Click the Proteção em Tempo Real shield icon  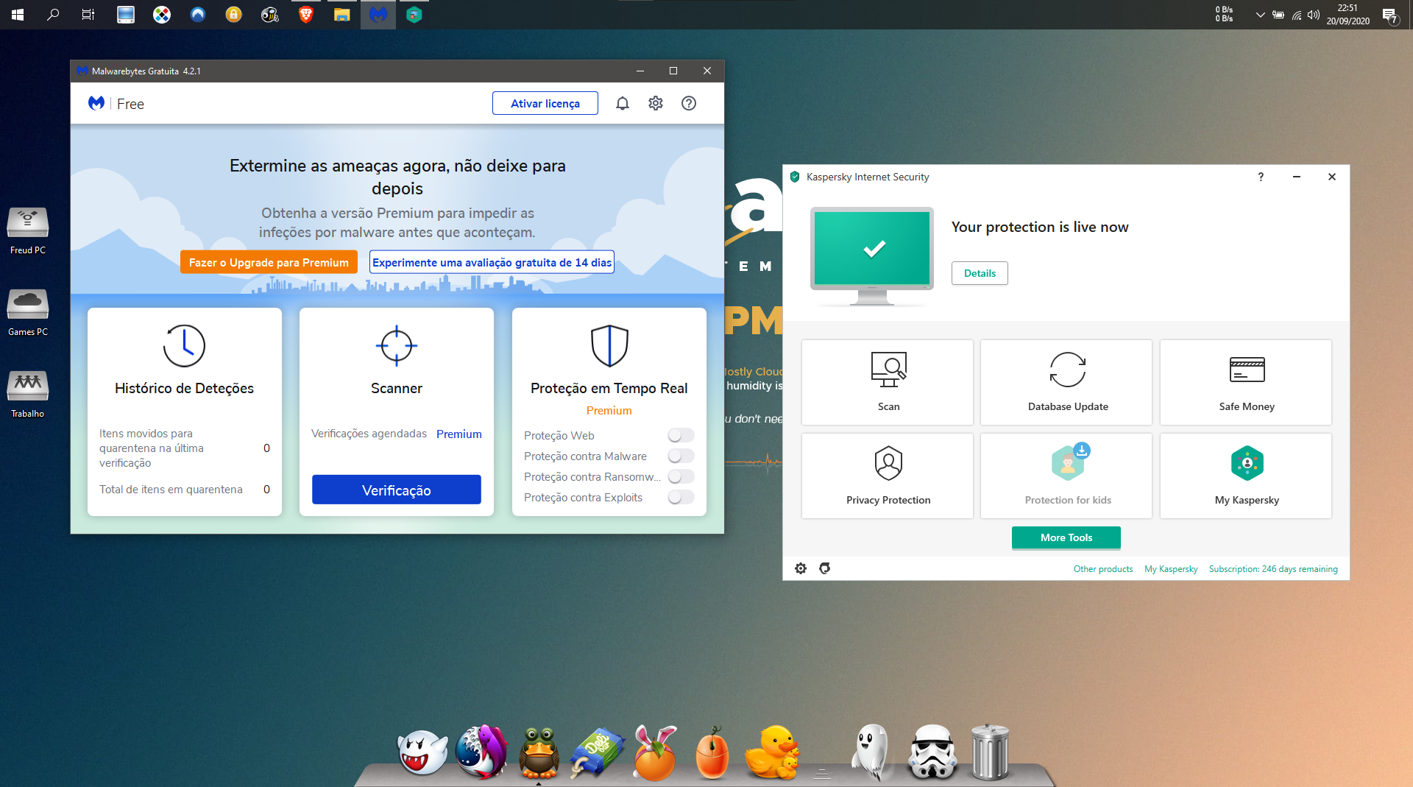(609, 345)
